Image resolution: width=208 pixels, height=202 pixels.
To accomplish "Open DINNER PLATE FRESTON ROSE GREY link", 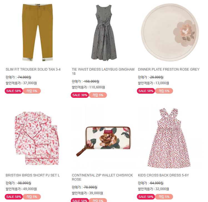I will [x=169, y=69].
